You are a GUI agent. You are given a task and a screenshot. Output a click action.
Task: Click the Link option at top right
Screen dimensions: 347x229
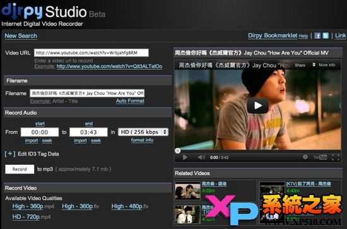point(340,35)
